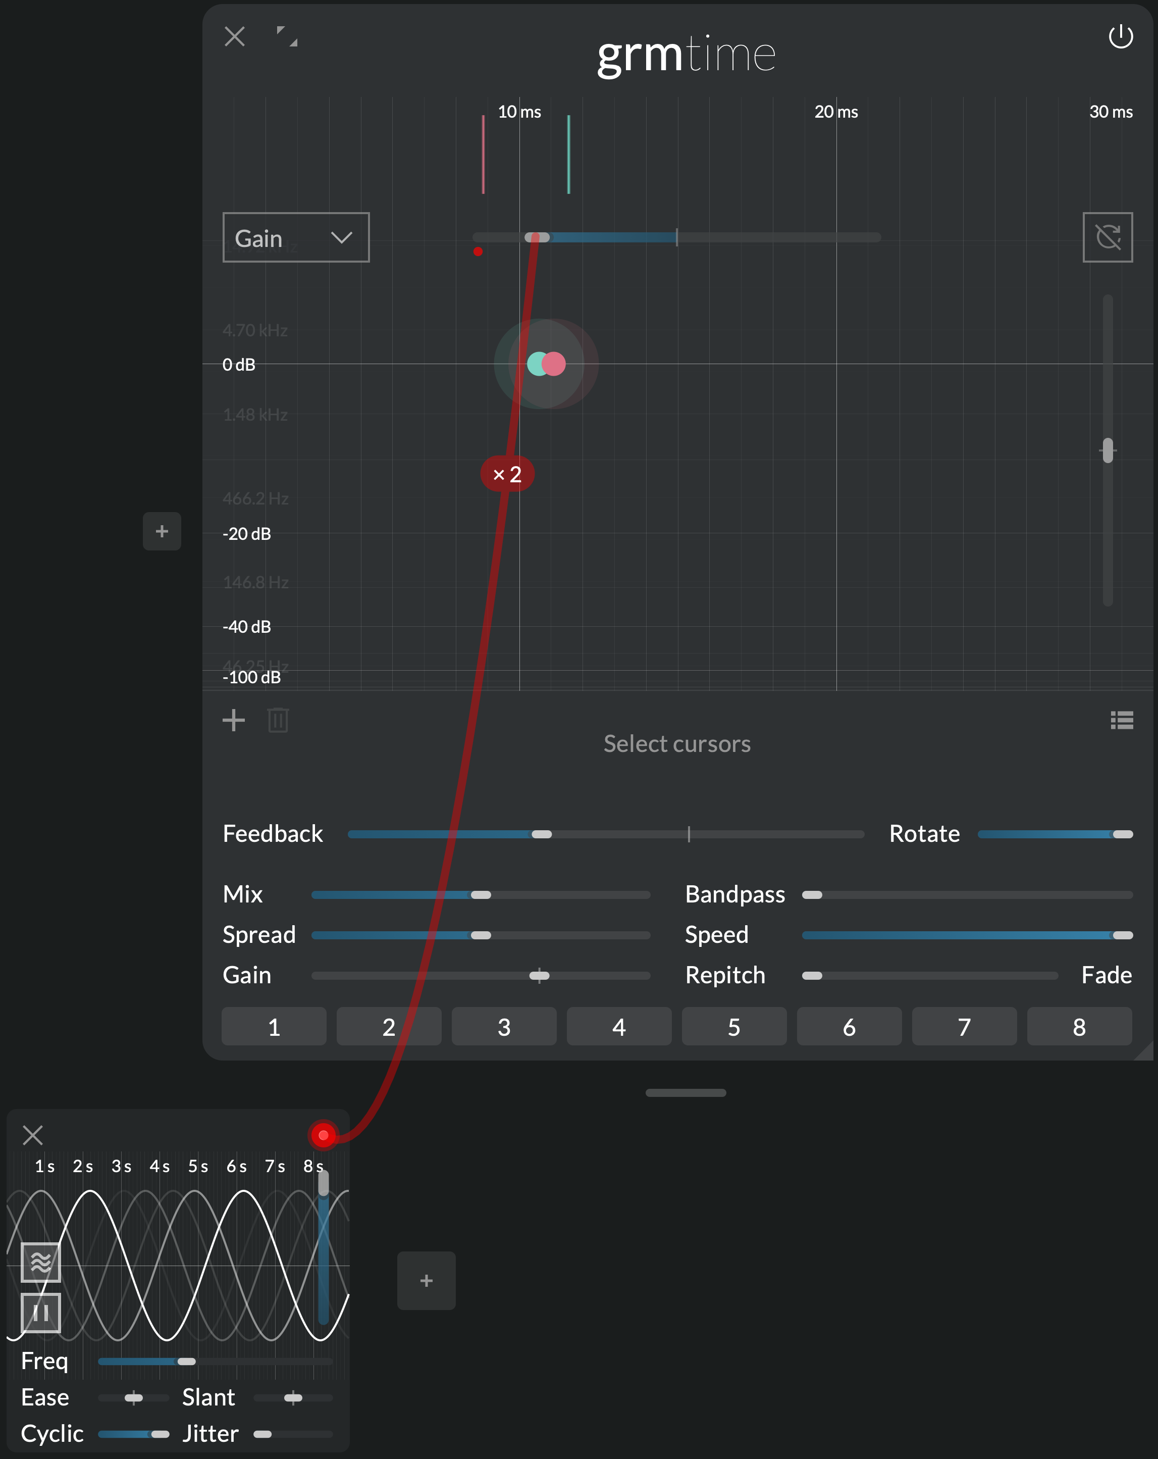Select preset slot 3
Image resolution: width=1158 pixels, height=1459 pixels.
coord(504,1027)
